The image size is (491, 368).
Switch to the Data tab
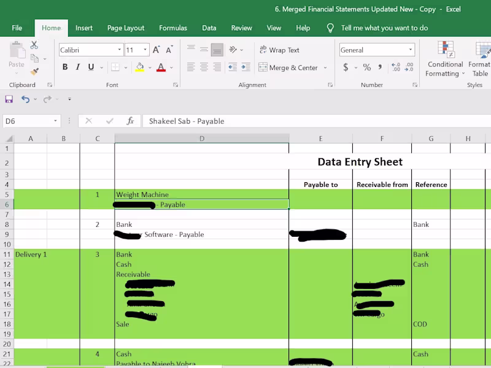[209, 28]
